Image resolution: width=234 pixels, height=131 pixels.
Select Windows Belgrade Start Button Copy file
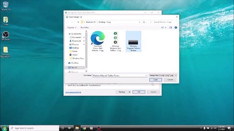116,41
